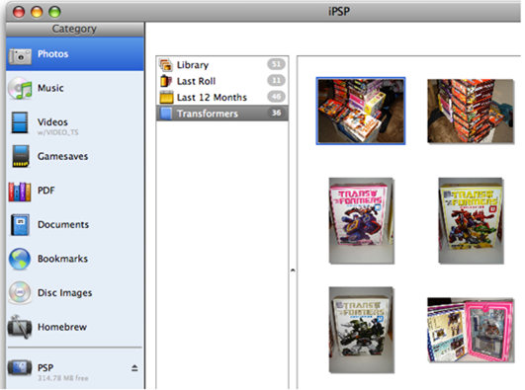
Task: Select the tall box tower photo thumbnail
Action: (x=471, y=111)
